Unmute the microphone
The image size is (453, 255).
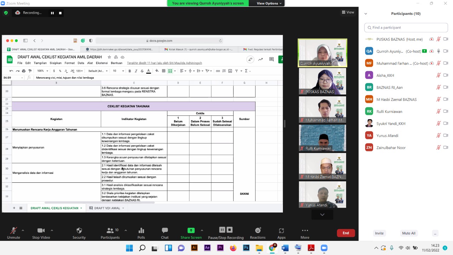point(13,231)
